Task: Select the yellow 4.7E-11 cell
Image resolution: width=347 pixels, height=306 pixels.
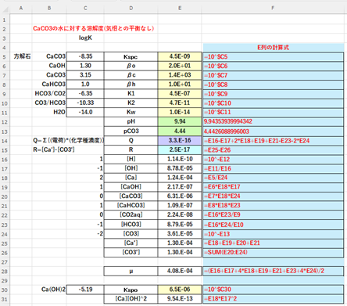Action: (180, 103)
